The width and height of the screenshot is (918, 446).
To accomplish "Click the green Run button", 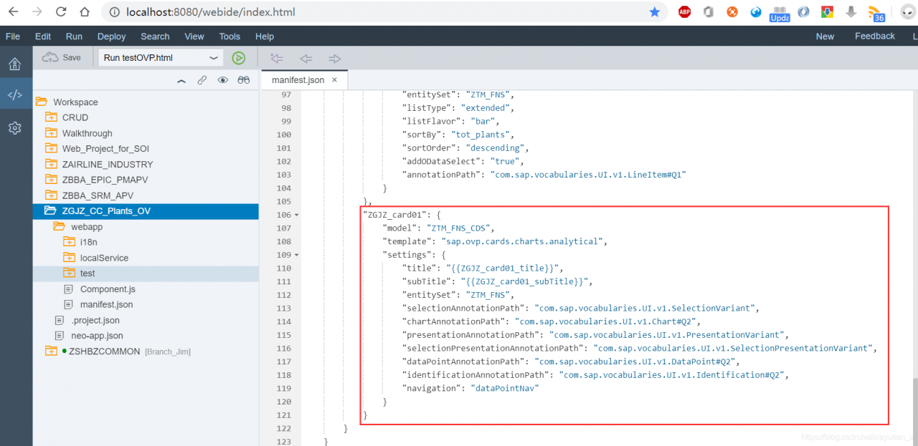I will point(239,58).
